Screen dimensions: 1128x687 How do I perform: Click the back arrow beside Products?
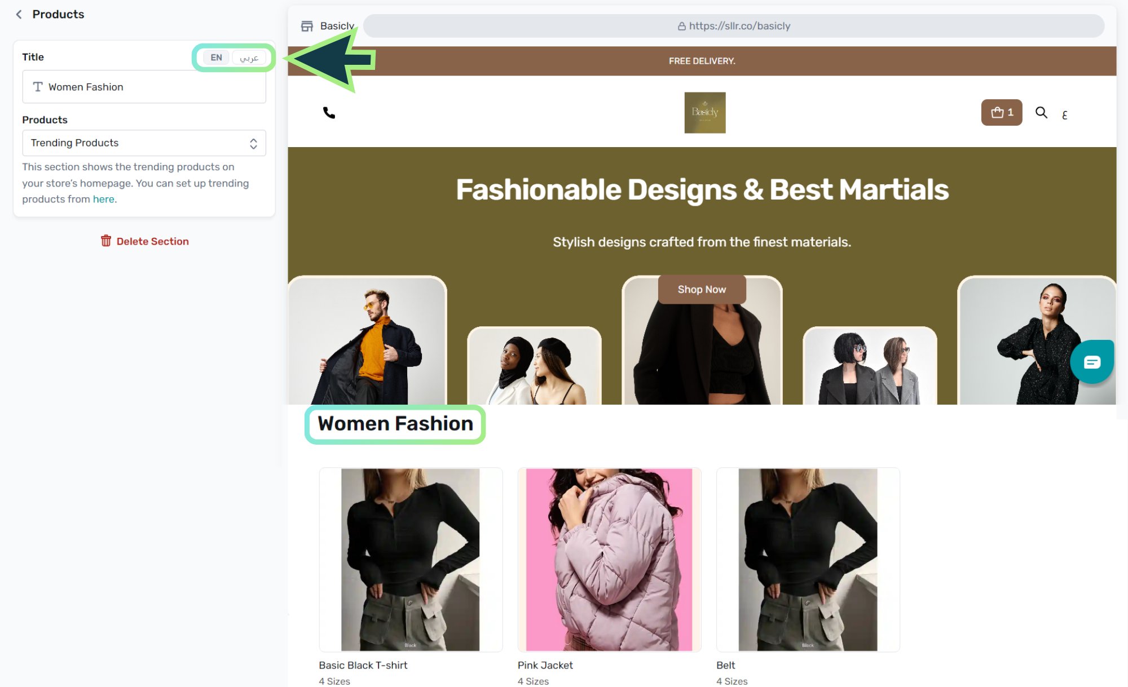click(x=19, y=15)
